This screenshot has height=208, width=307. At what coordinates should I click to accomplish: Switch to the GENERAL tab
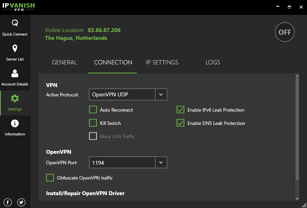point(64,62)
